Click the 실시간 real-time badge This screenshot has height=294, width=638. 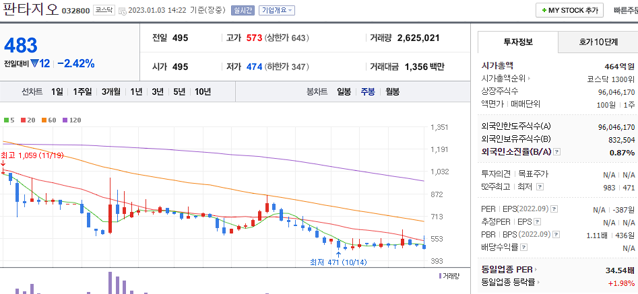(x=243, y=11)
